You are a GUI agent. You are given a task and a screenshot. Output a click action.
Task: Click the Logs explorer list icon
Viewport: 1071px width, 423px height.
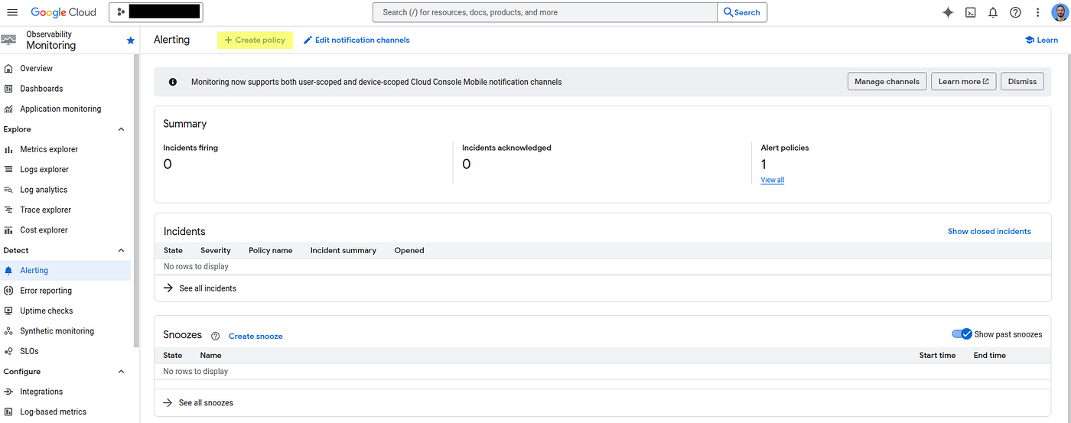point(8,169)
